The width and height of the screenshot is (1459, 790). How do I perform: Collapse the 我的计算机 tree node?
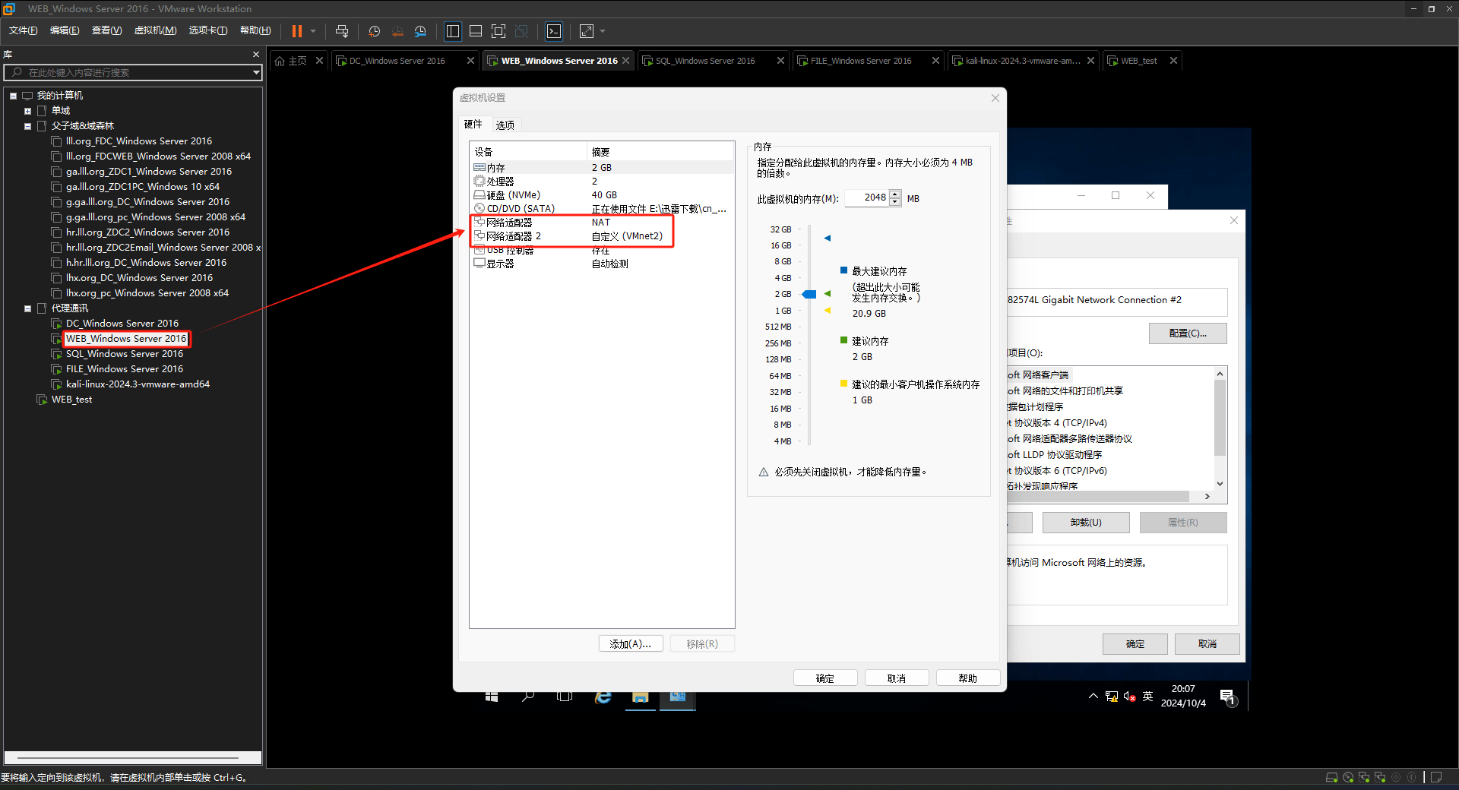(x=13, y=96)
